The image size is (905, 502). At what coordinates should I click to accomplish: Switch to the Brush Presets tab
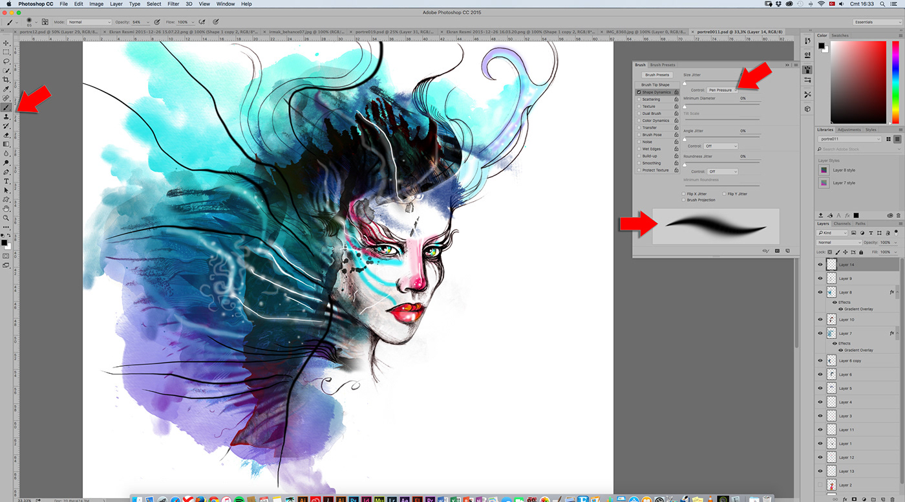pos(663,65)
